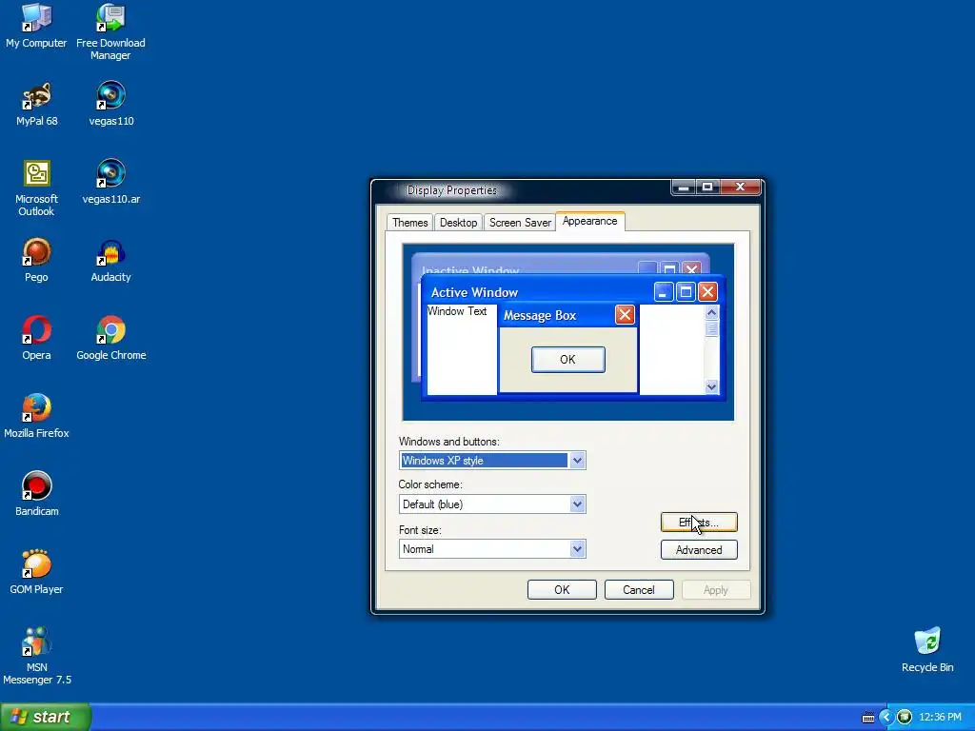
Task: Click preview scrollbar up arrow
Action: click(711, 312)
